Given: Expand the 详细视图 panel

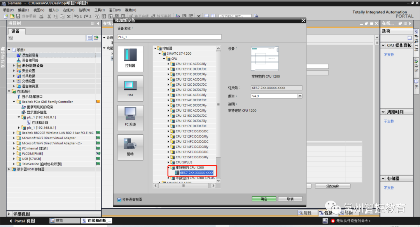Looking at the screenshot, I should [x=9, y=214].
